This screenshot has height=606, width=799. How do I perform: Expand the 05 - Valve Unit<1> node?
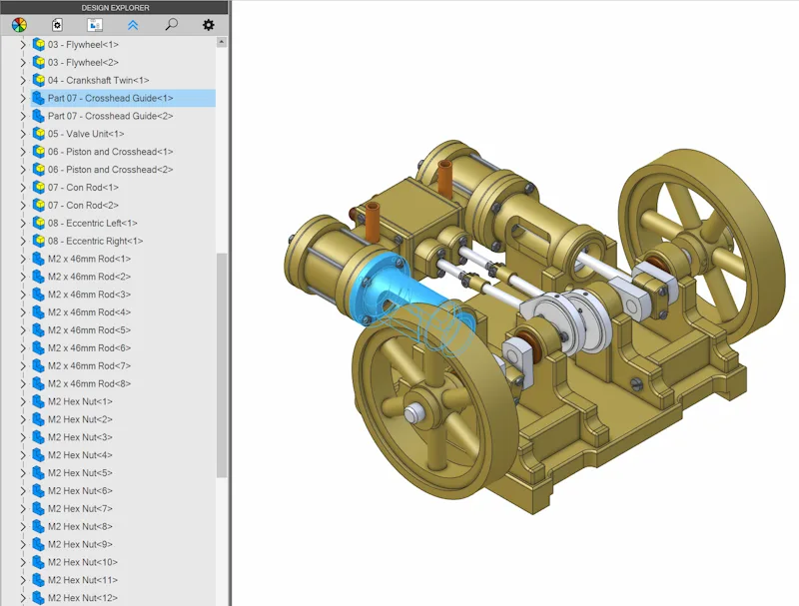(x=23, y=134)
